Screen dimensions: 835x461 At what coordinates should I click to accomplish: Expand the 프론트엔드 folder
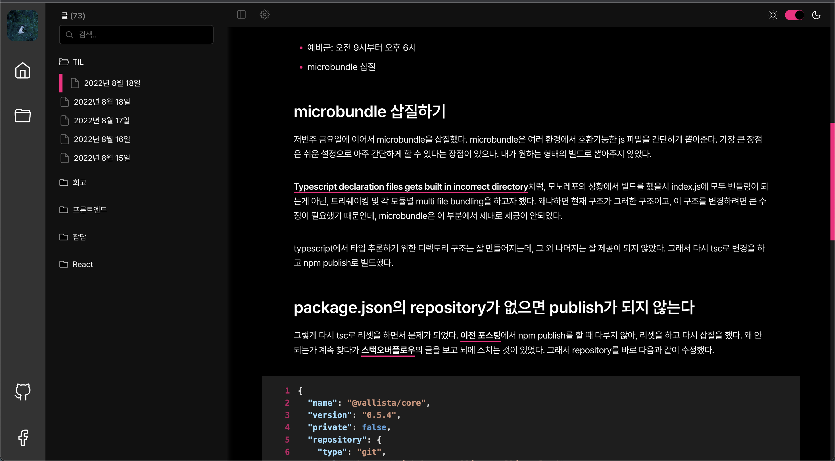pos(89,210)
